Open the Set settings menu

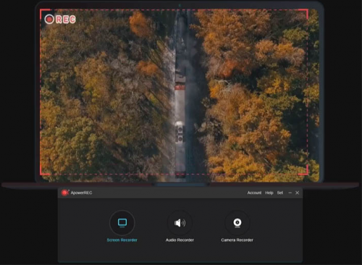pyautogui.click(x=280, y=193)
